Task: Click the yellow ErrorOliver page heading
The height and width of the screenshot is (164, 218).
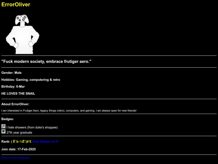Action: point(16,4)
